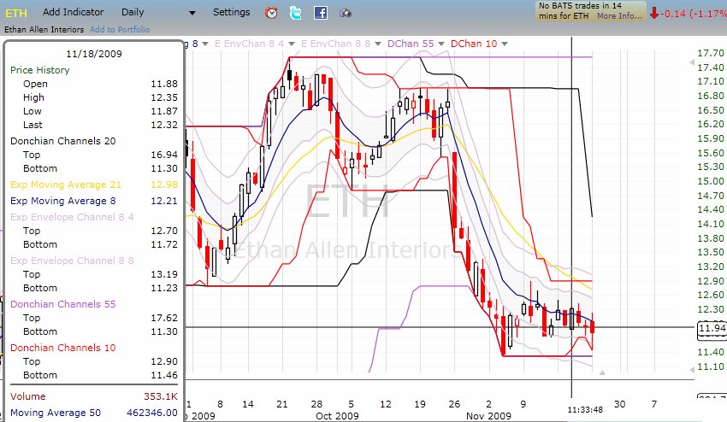Click the High price 12.35 value

point(164,97)
